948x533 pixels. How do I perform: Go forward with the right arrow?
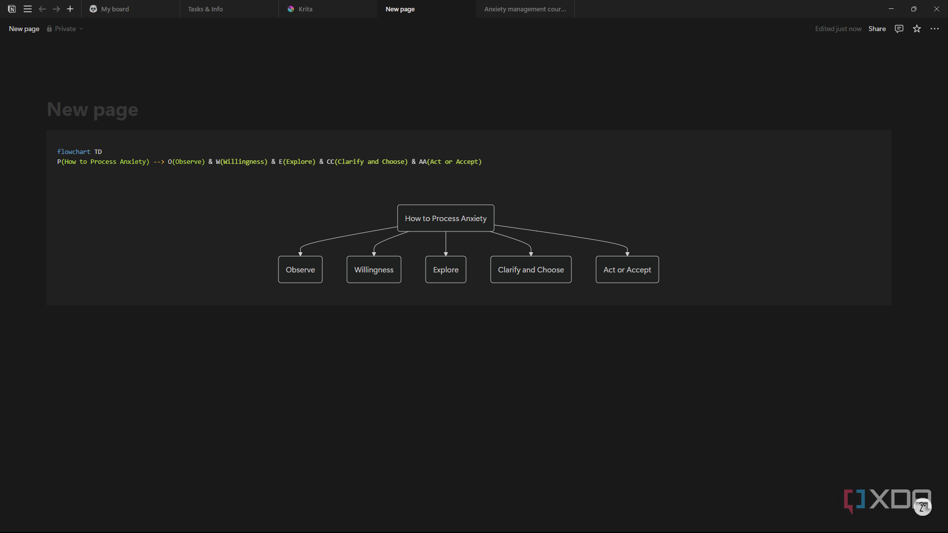pos(56,9)
